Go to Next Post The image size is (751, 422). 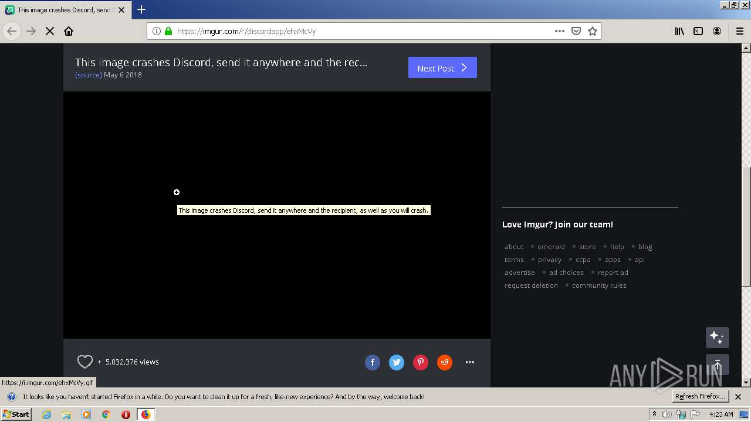tap(442, 67)
